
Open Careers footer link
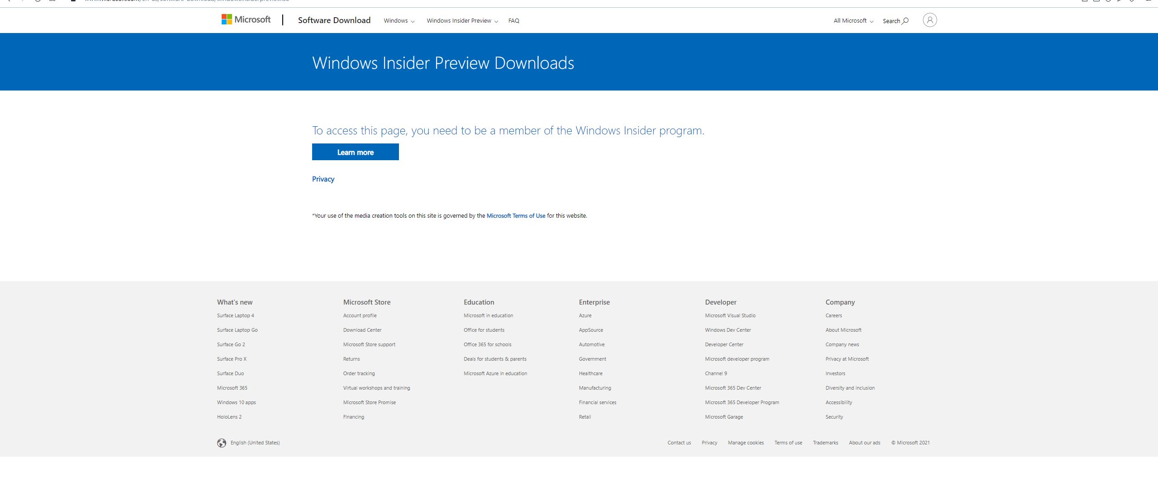834,316
